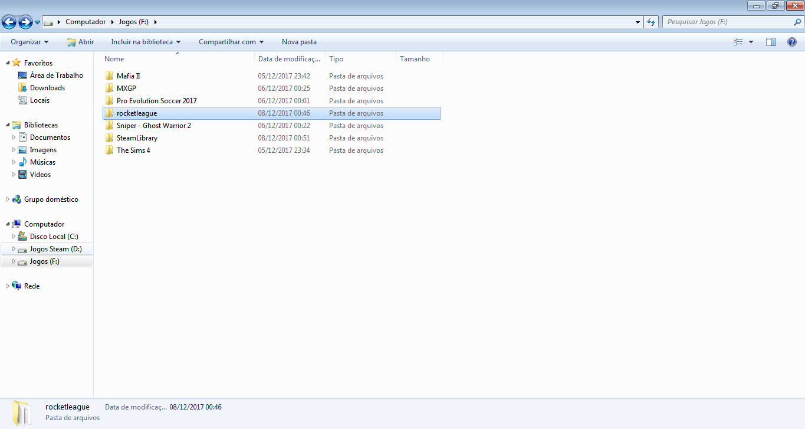Expand the Vídeos library arrow
This screenshot has width=805, height=429.
point(14,175)
